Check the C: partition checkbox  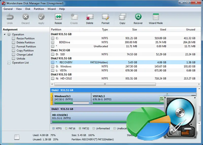coord(53,38)
